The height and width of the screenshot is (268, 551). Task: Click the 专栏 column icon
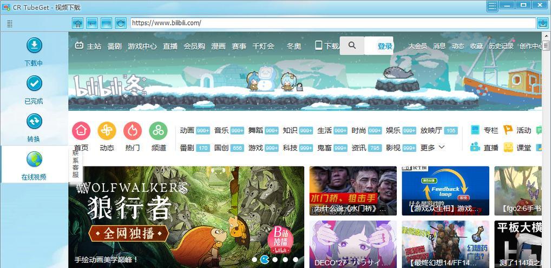click(475, 130)
